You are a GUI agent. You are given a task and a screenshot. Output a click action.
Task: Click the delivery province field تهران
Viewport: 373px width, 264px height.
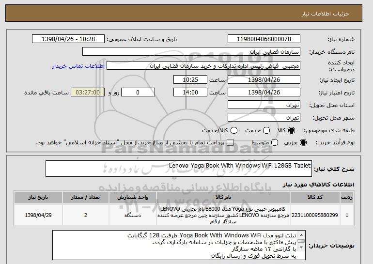click(264, 105)
